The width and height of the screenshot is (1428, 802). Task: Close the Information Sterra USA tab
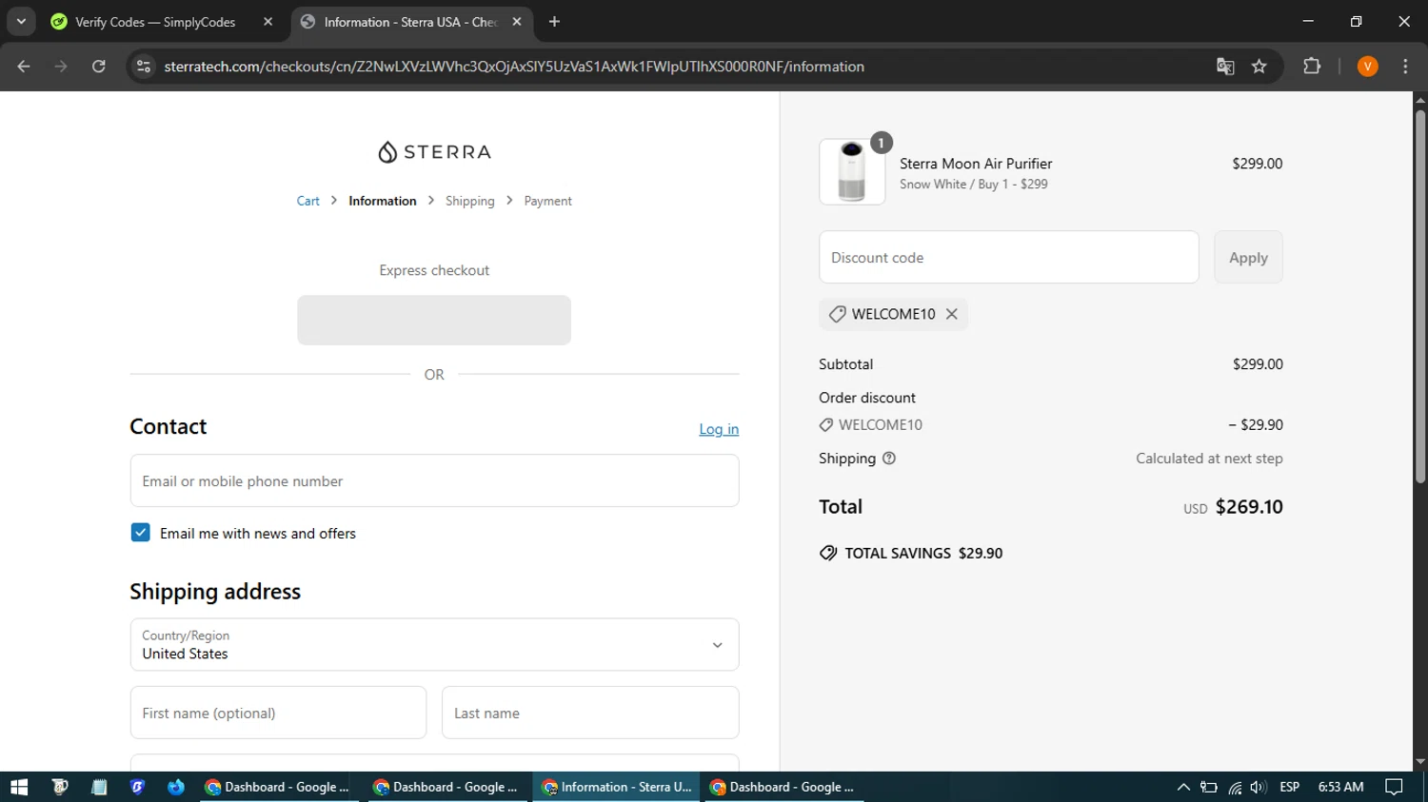[x=517, y=22]
